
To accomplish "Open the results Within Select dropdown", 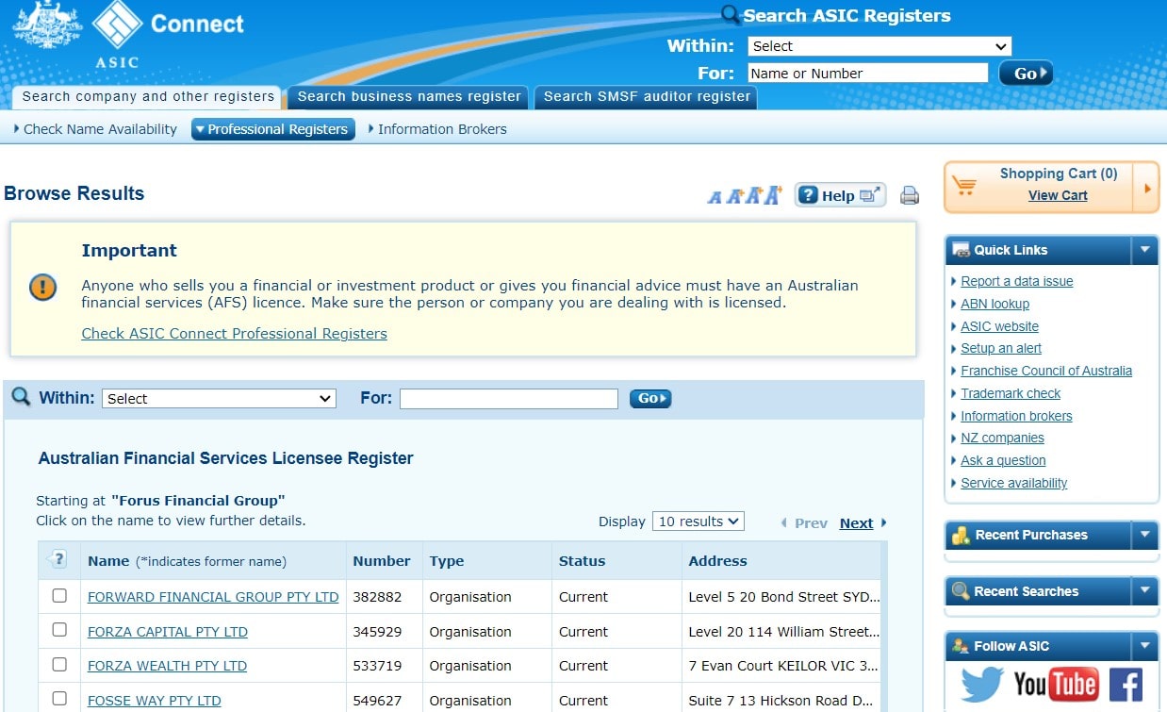I will (x=219, y=399).
